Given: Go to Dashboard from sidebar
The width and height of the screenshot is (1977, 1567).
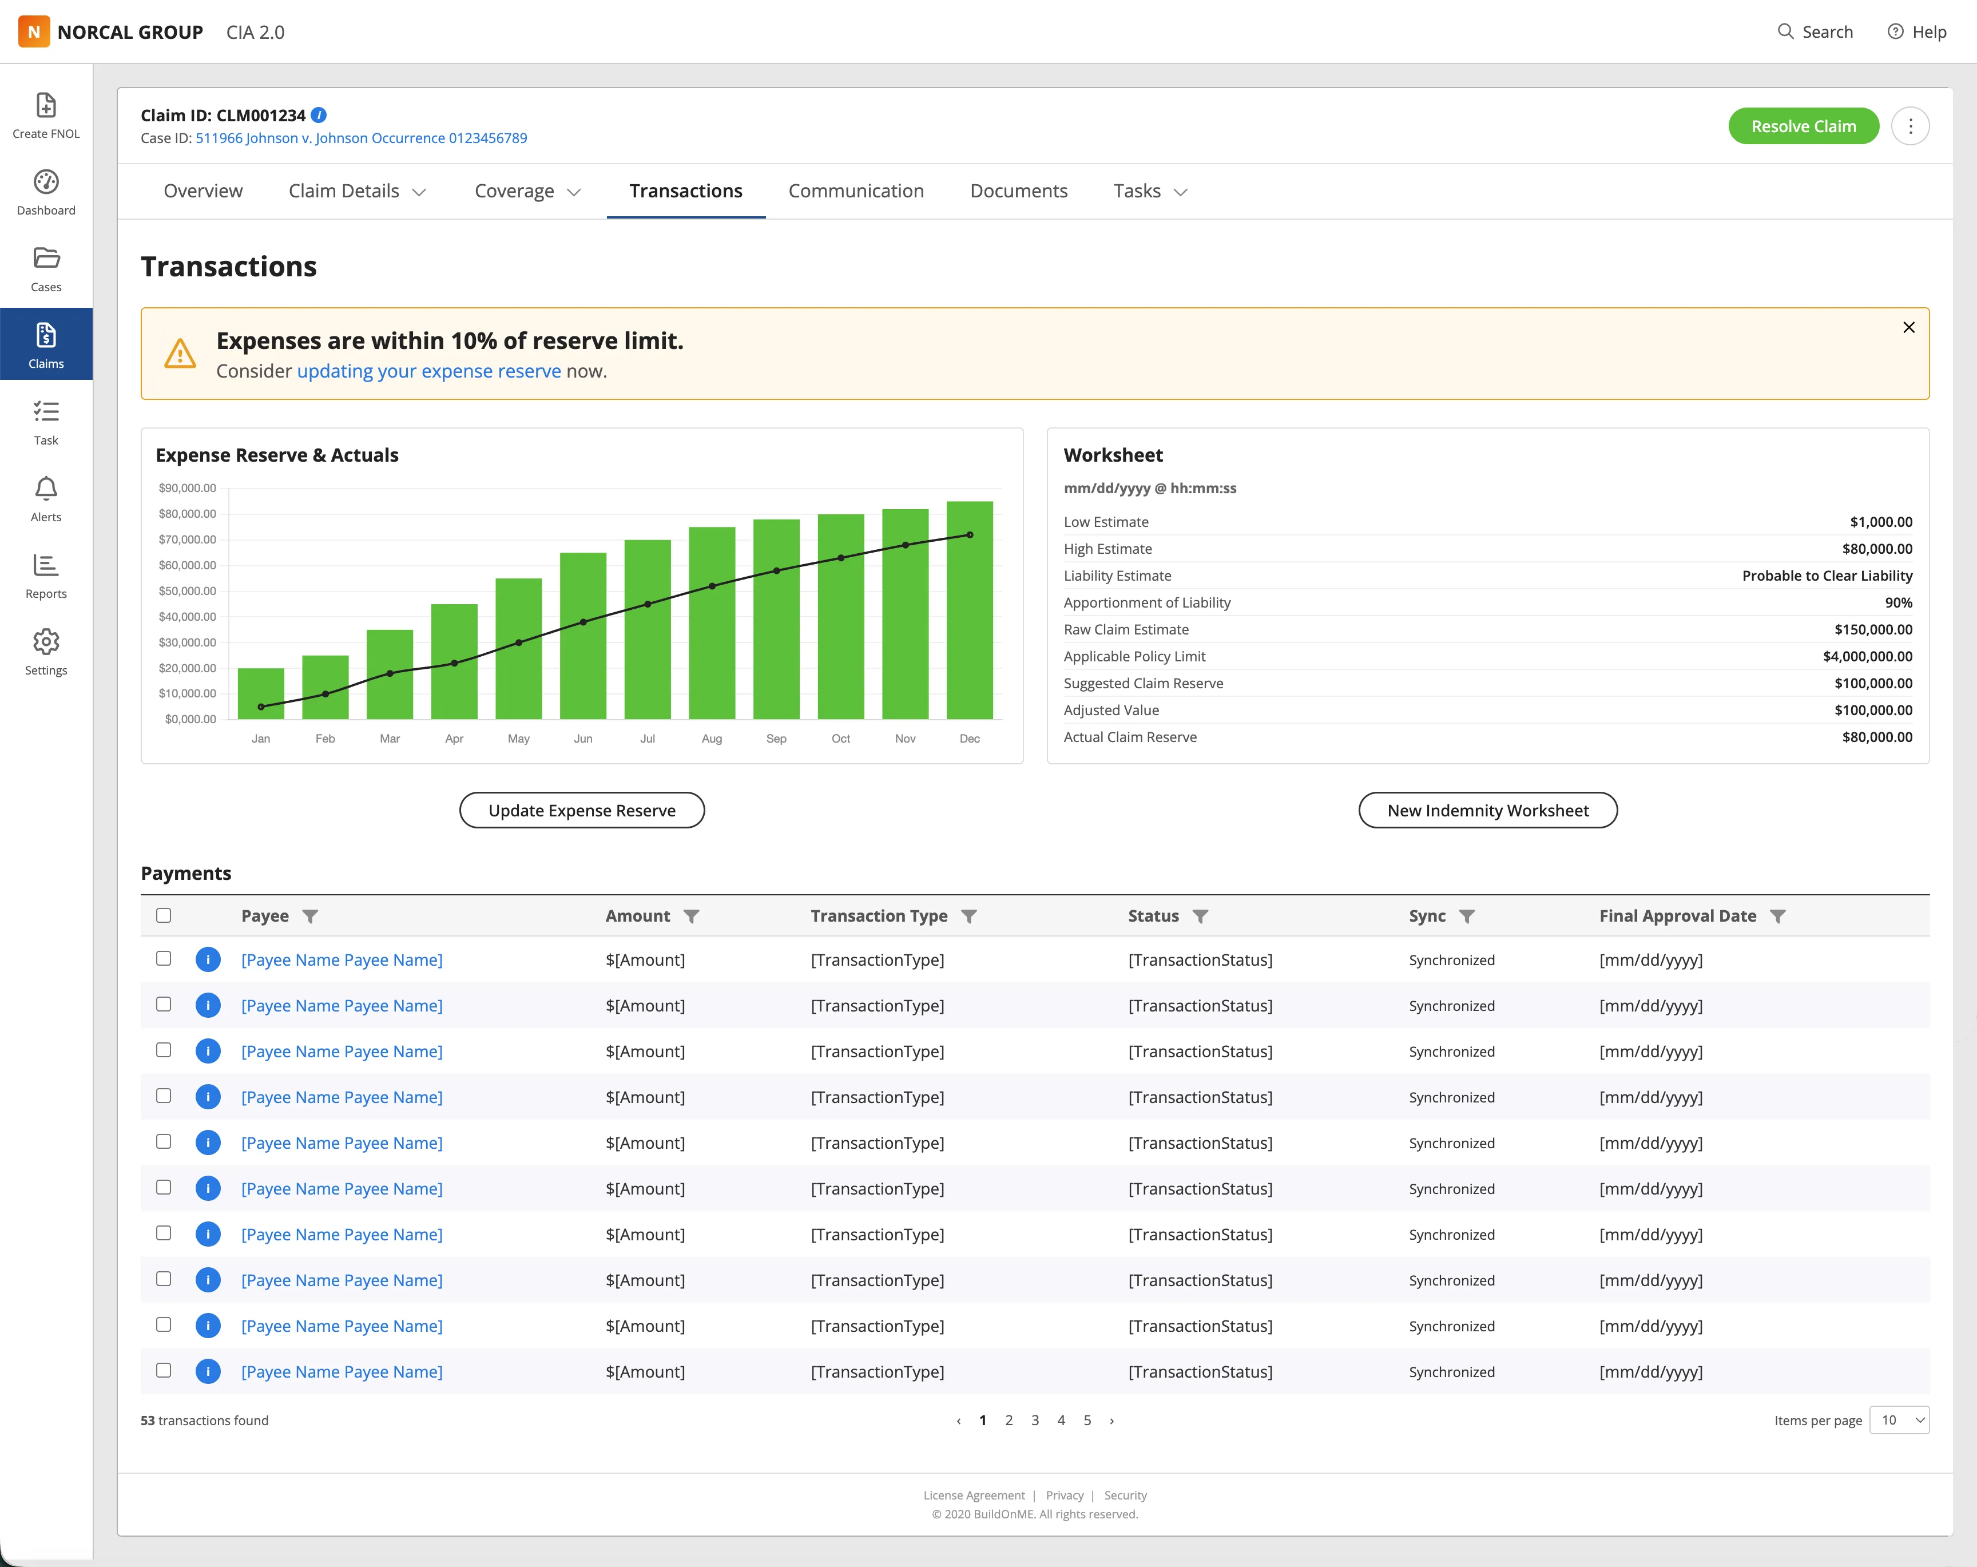Looking at the screenshot, I should coord(46,193).
